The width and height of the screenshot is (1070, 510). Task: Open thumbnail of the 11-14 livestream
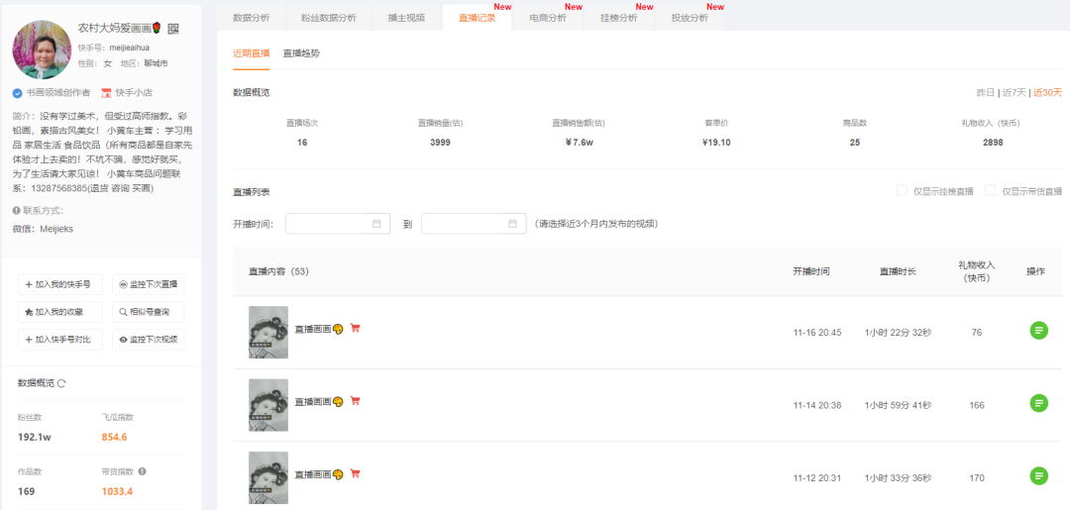268,405
